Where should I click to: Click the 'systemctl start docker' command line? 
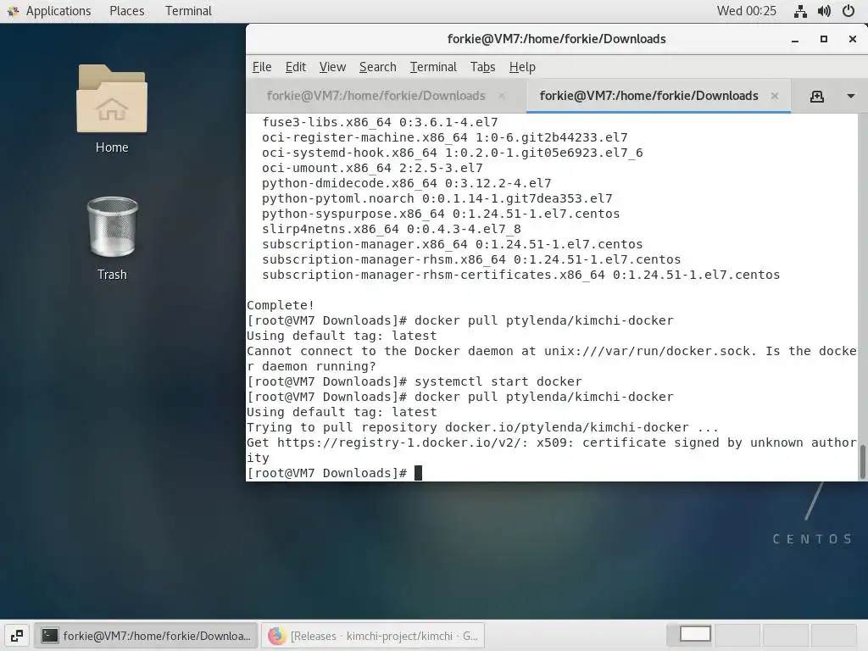pos(415,381)
